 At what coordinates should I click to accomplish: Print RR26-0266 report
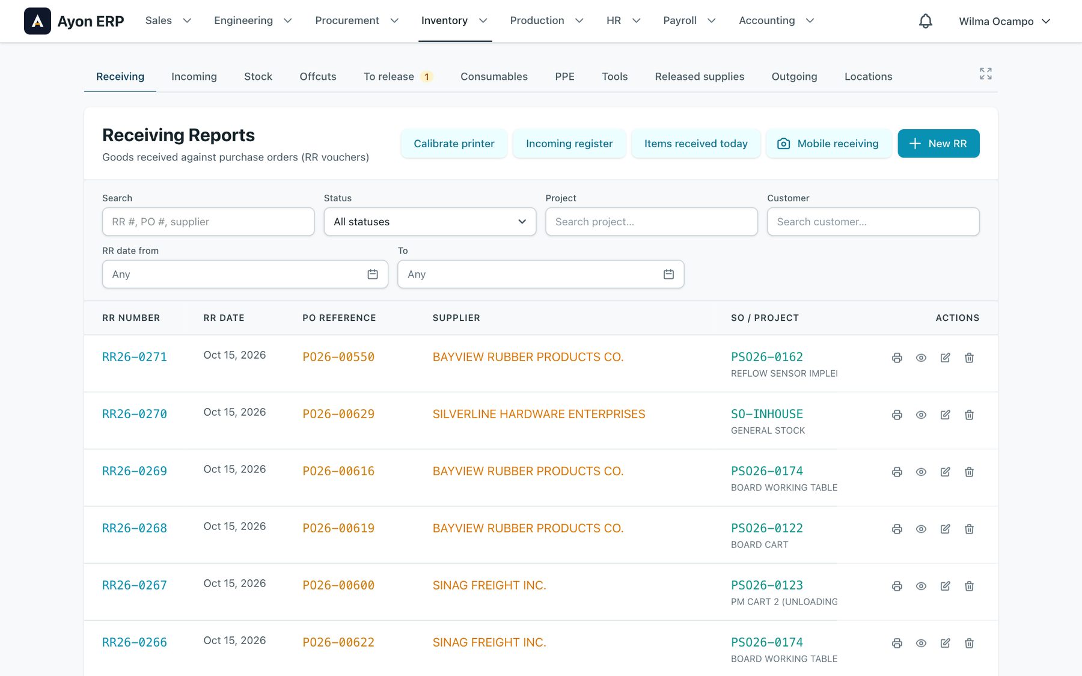897,643
